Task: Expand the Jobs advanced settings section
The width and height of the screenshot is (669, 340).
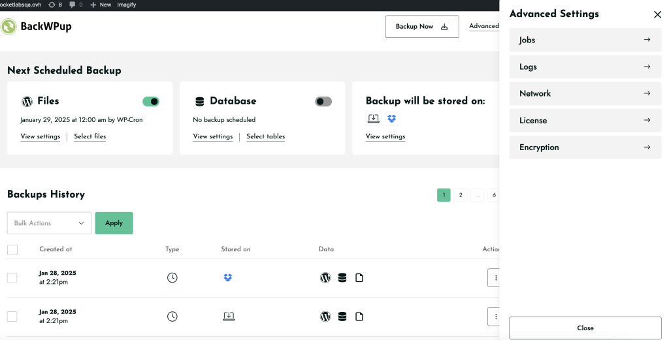Action: click(585, 40)
